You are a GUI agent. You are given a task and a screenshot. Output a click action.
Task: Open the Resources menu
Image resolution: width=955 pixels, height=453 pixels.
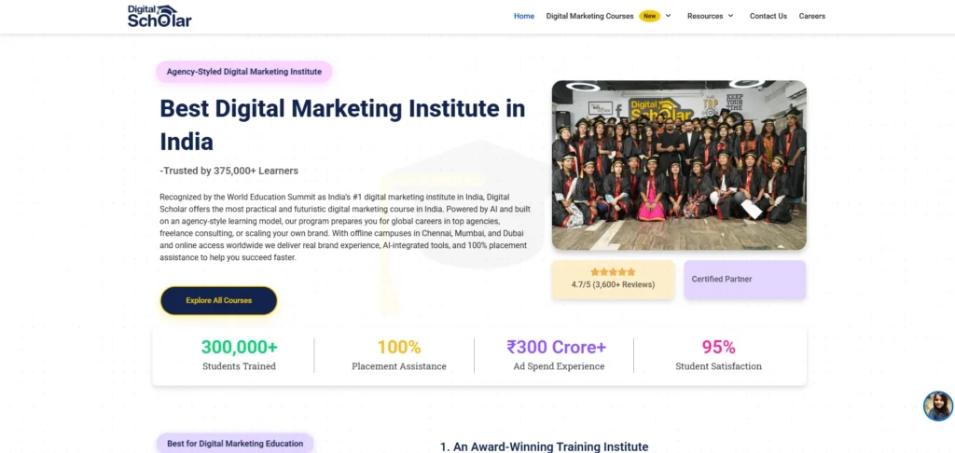[x=705, y=16]
